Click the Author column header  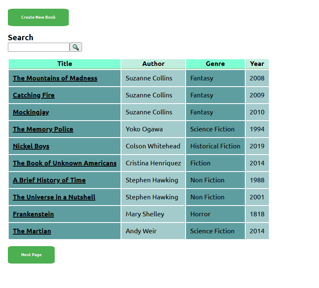click(x=153, y=64)
